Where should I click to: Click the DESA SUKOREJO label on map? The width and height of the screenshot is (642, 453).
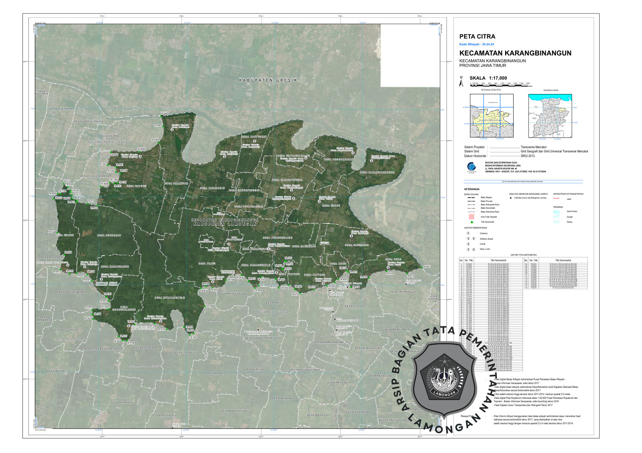click(x=109, y=235)
